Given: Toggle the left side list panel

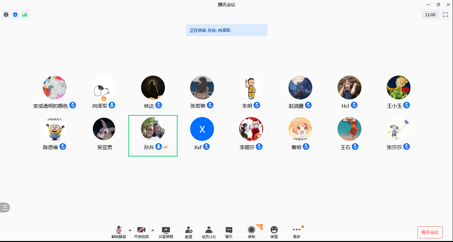Looking at the screenshot, I should 5,208.
